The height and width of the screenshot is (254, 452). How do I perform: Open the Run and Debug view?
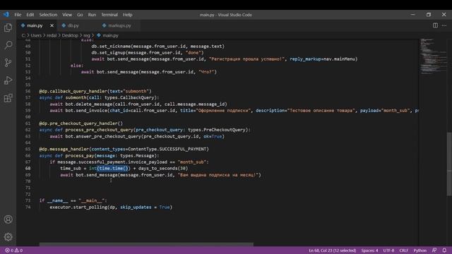click(x=8, y=80)
